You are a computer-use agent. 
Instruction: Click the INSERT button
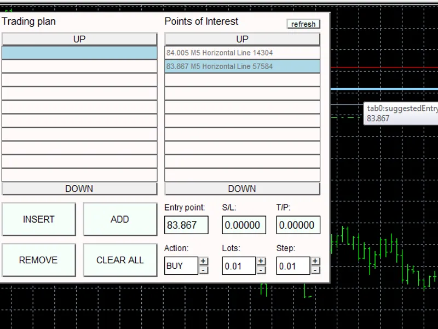tap(39, 219)
